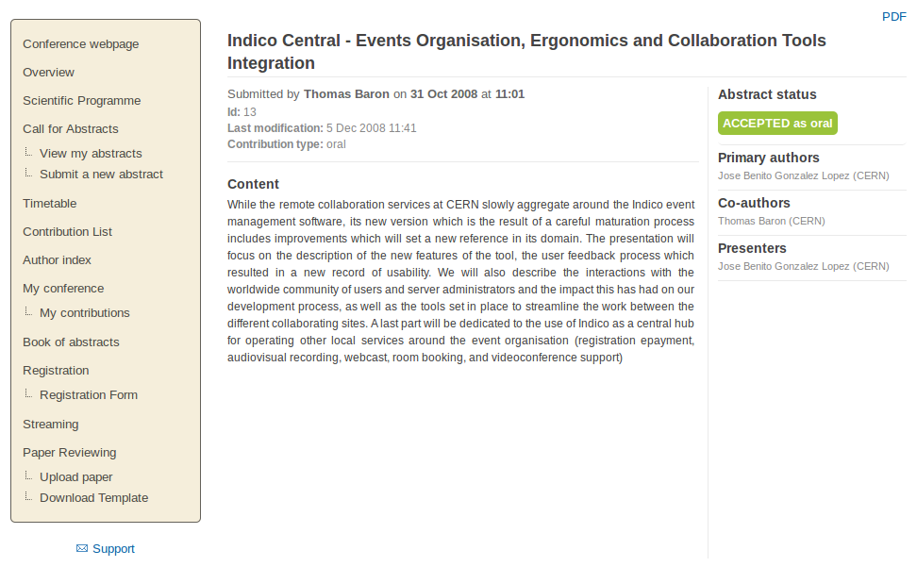Click Download Template link
This screenshot has width=917, height=567.
point(93,498)
